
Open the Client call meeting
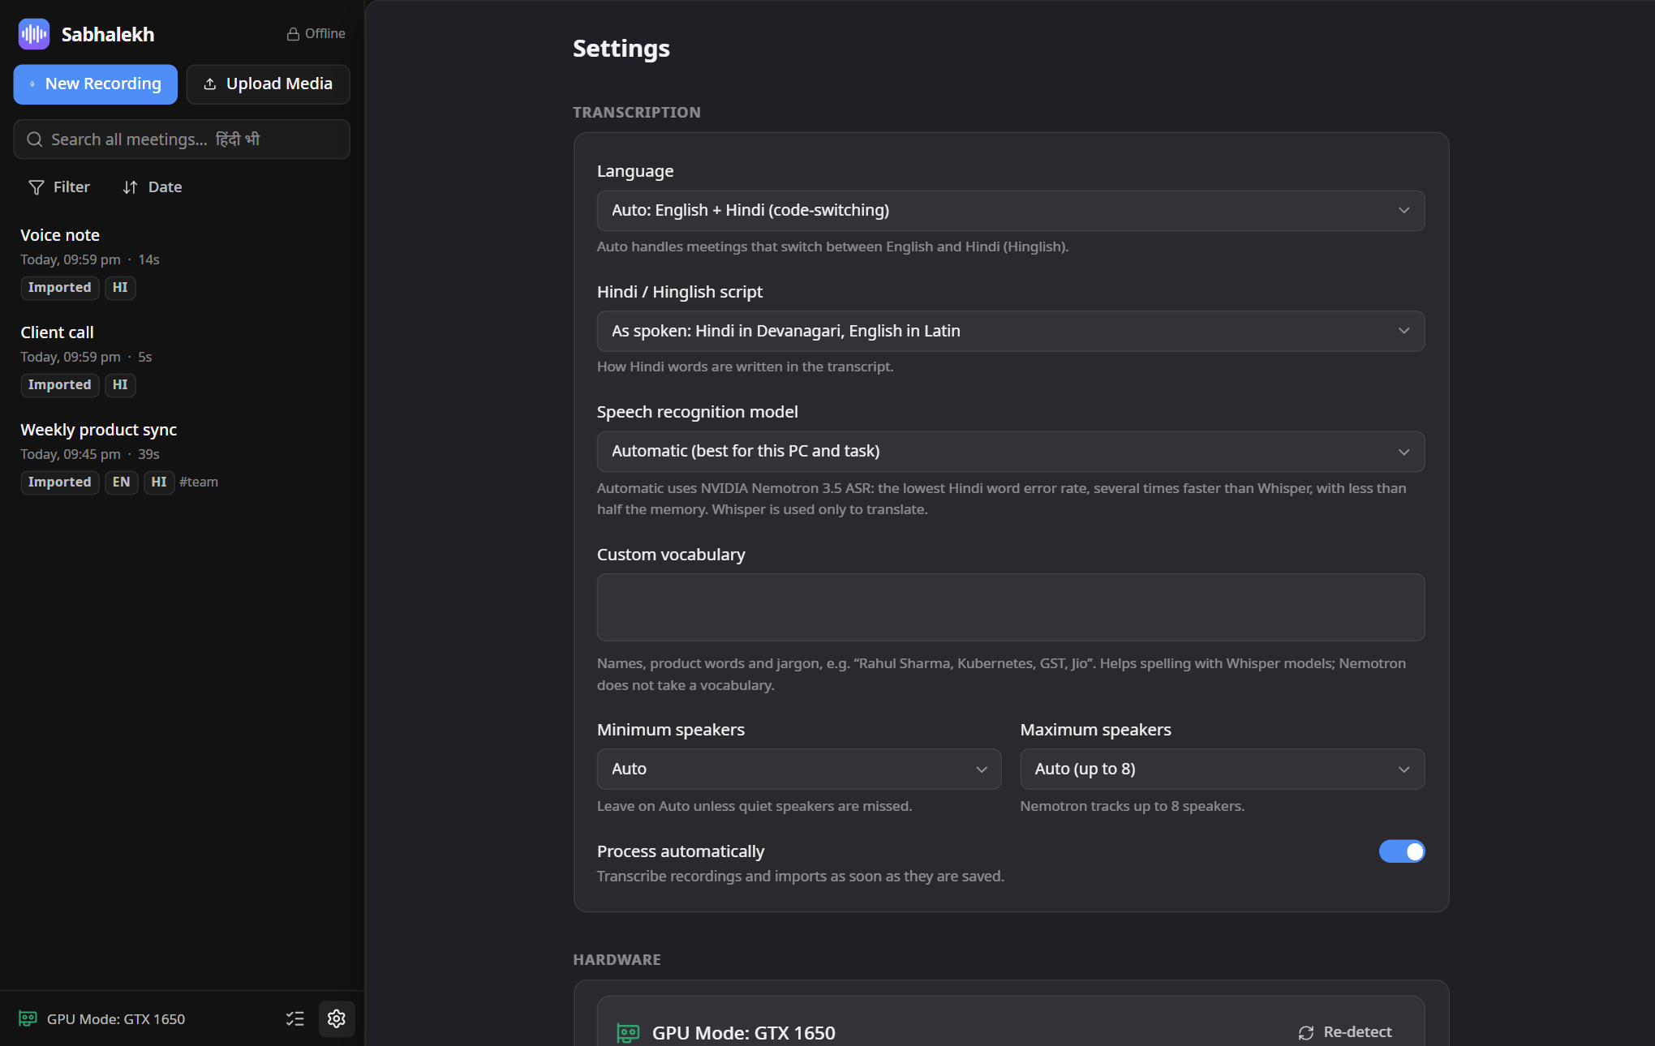(x=182, y=358)
